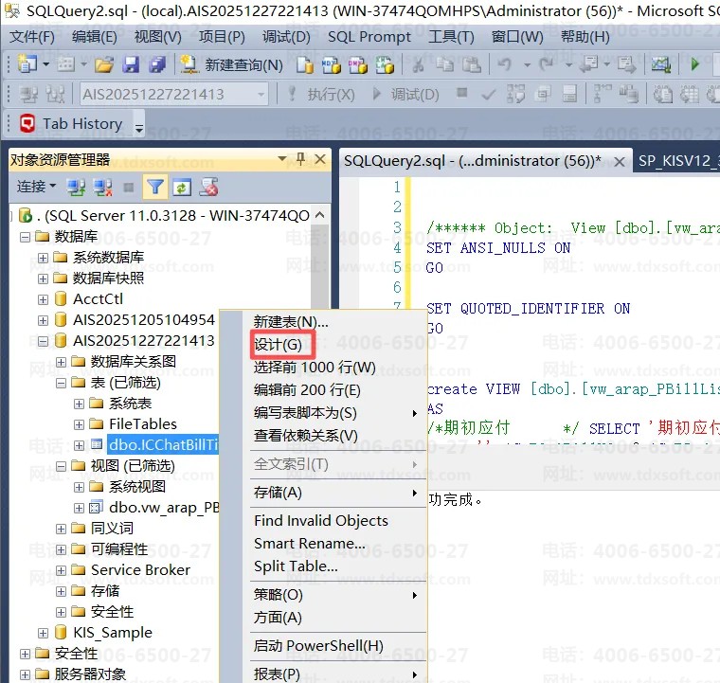Toggle the Object Explorer filter icon
720x683 pixels.
click(x=154, y=187)
